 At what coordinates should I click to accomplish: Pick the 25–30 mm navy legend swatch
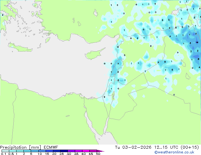click(64, 151)
